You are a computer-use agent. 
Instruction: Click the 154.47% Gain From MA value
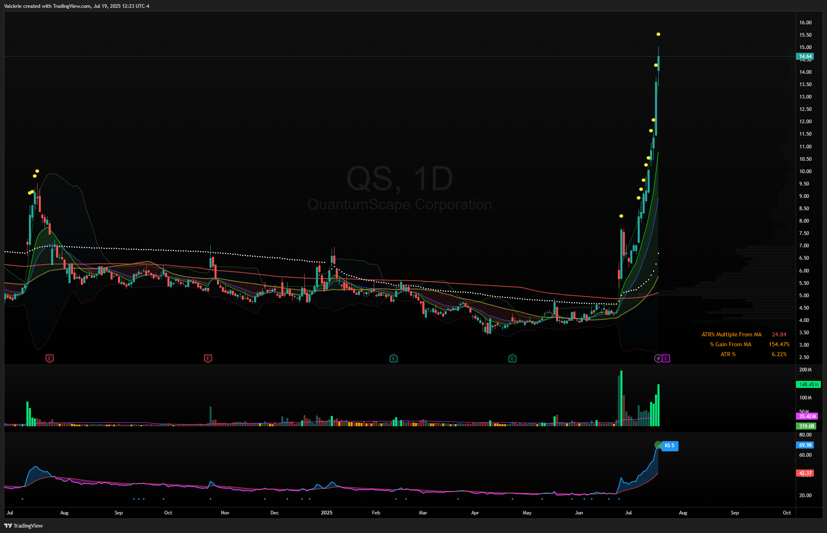coord(779,344)
